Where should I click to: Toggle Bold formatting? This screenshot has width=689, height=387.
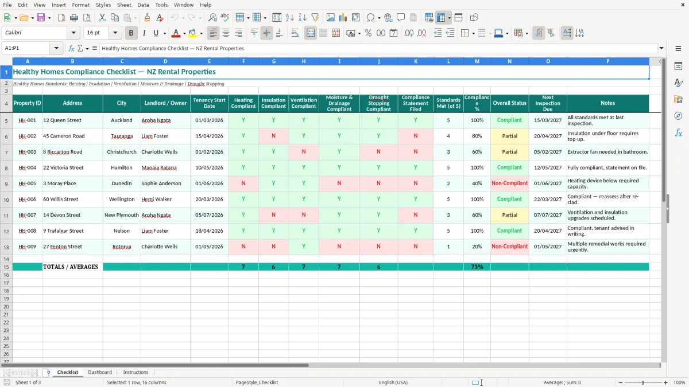tap(131, 33)
